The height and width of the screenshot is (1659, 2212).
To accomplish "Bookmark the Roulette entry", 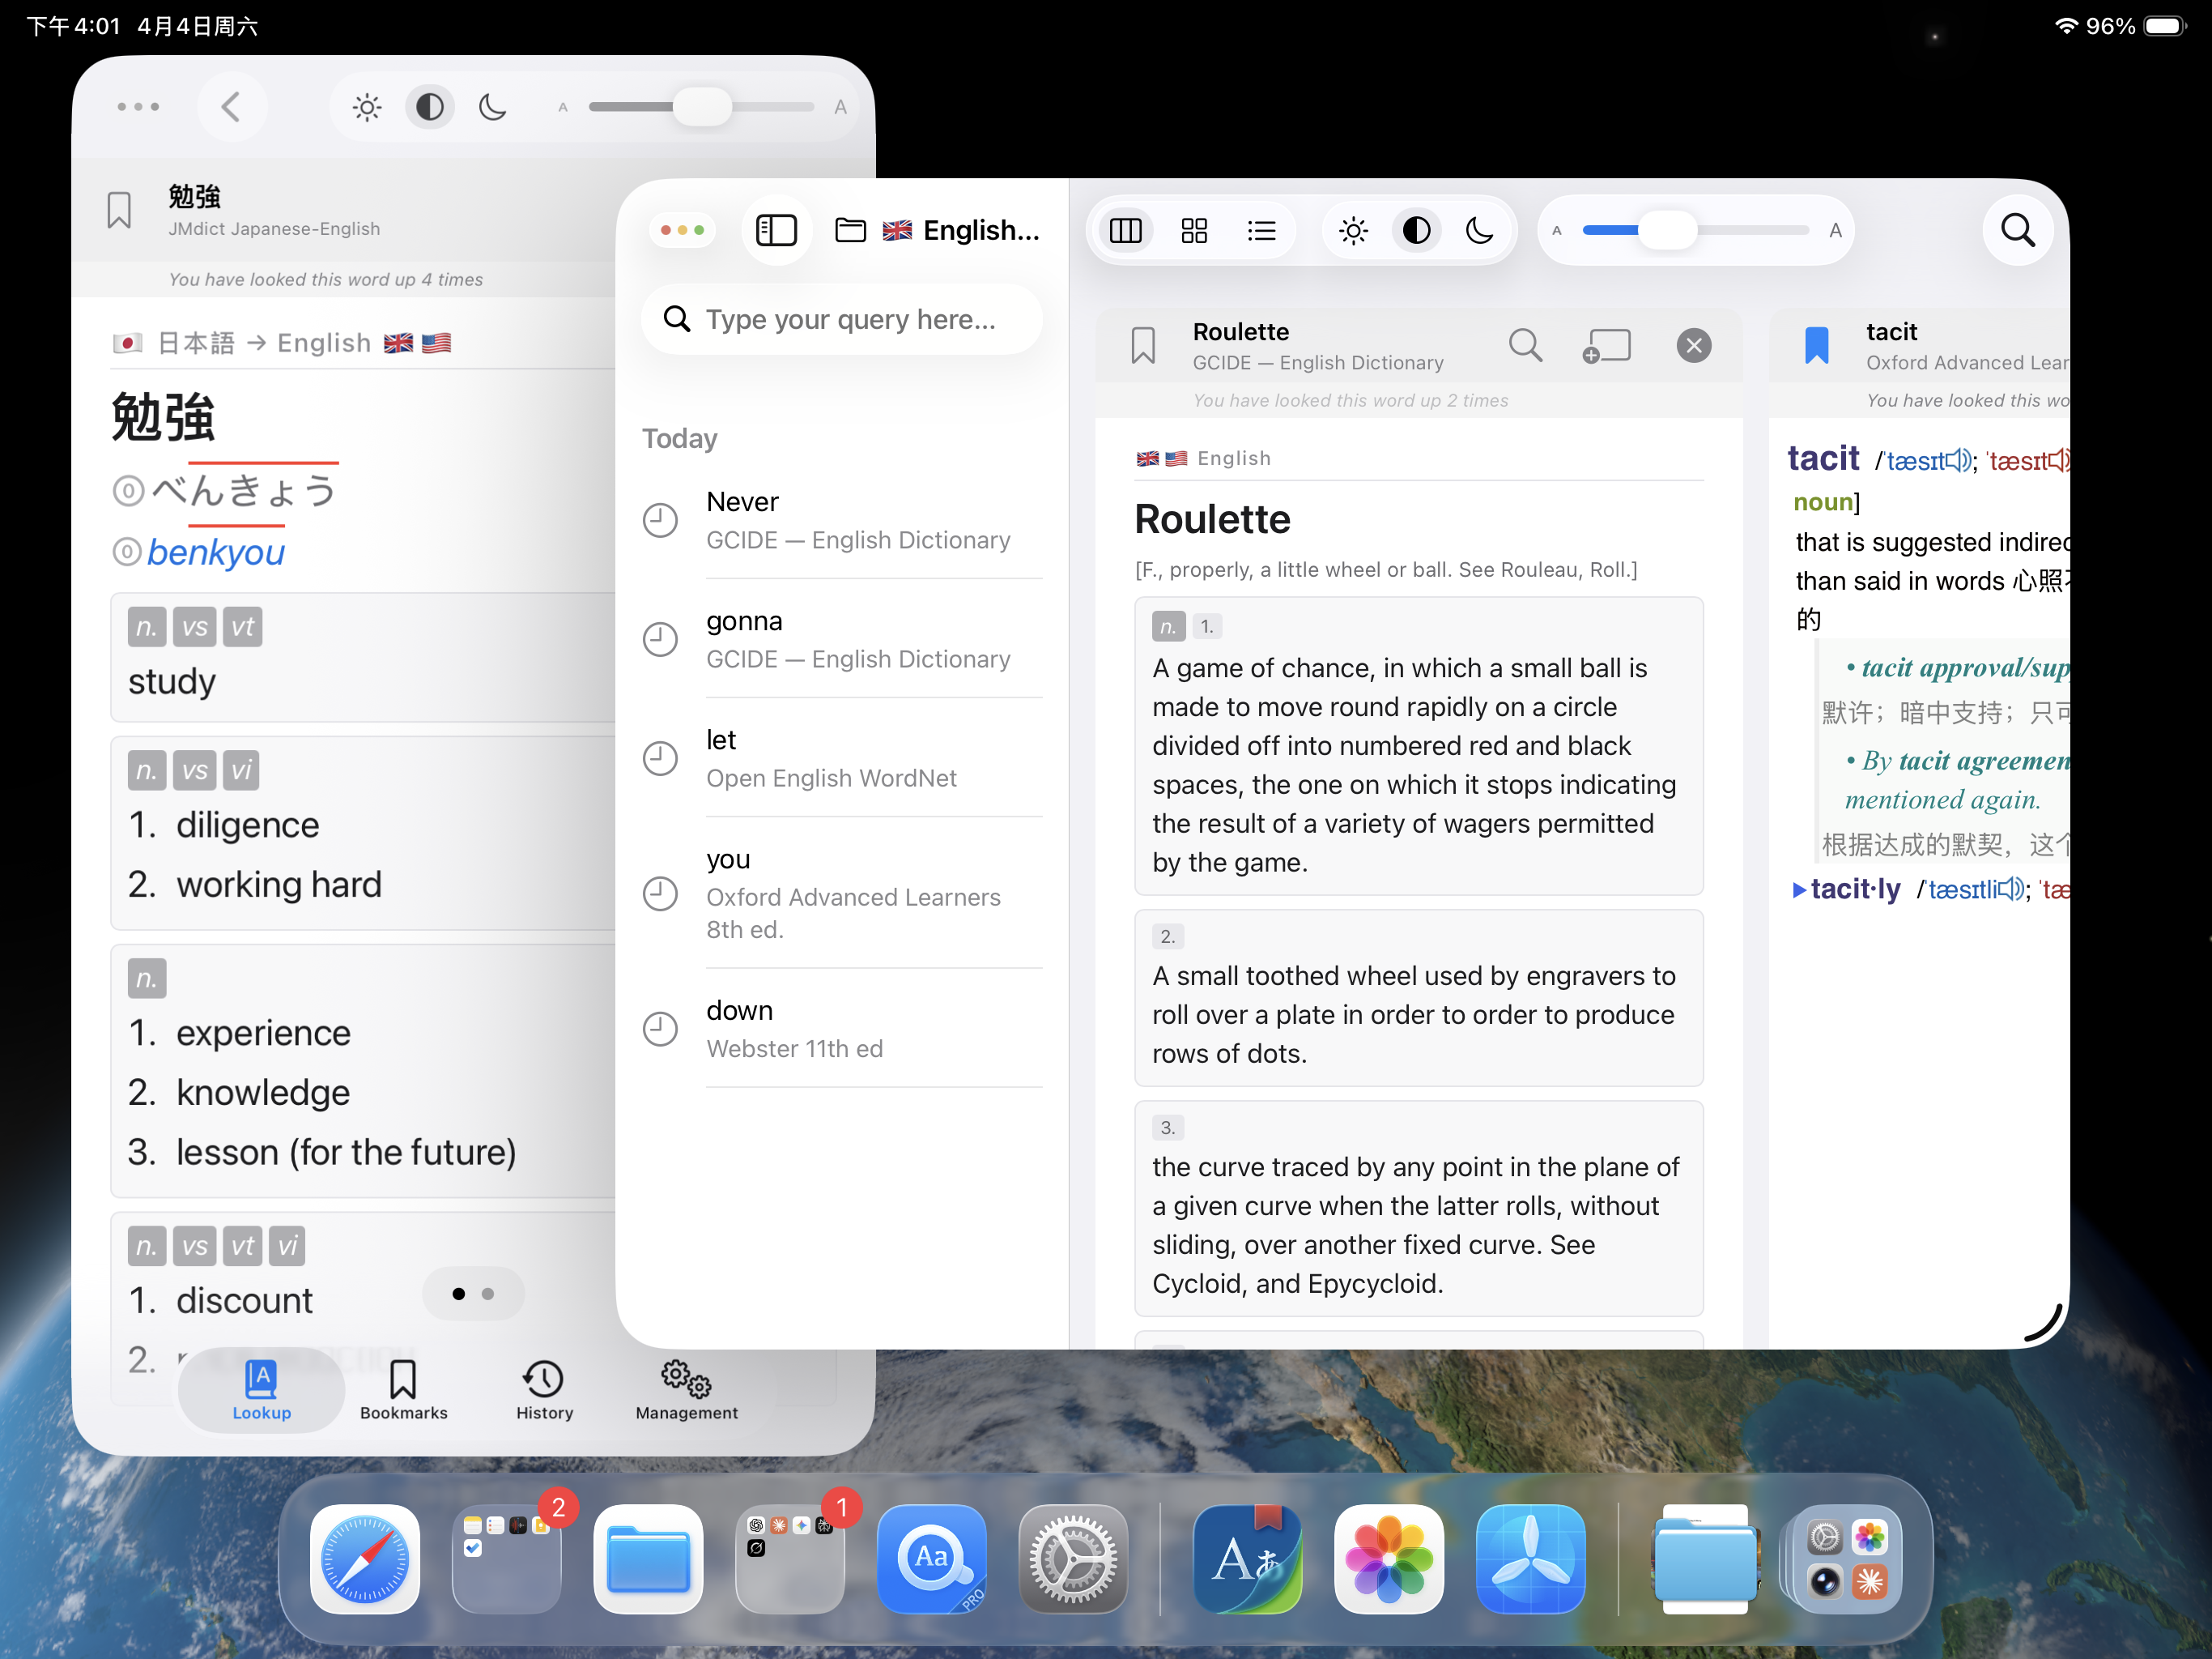I will tap(1143, 346).
